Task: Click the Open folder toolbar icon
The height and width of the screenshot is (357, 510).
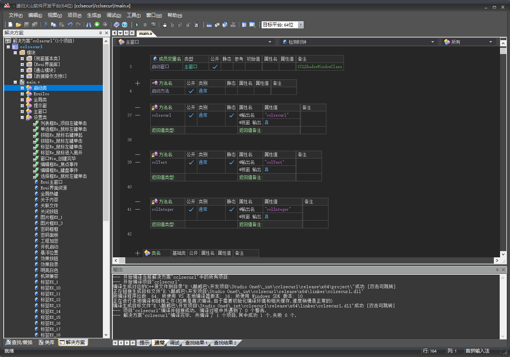Action: coord(18,25)
